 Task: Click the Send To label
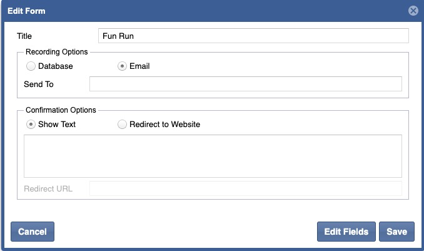point(39,85)
